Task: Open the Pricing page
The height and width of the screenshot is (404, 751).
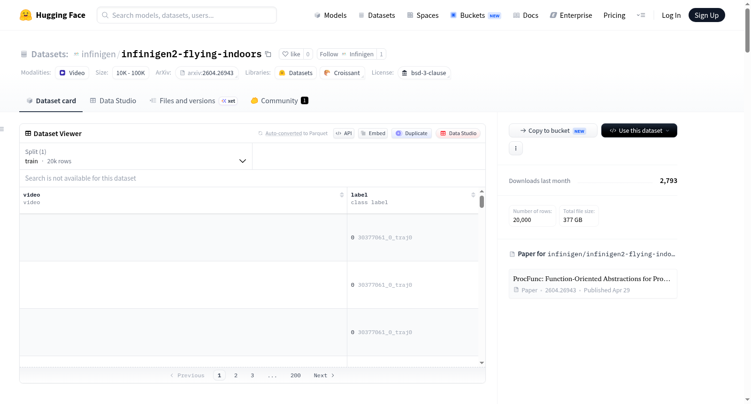Action: [x=614, y=15]
